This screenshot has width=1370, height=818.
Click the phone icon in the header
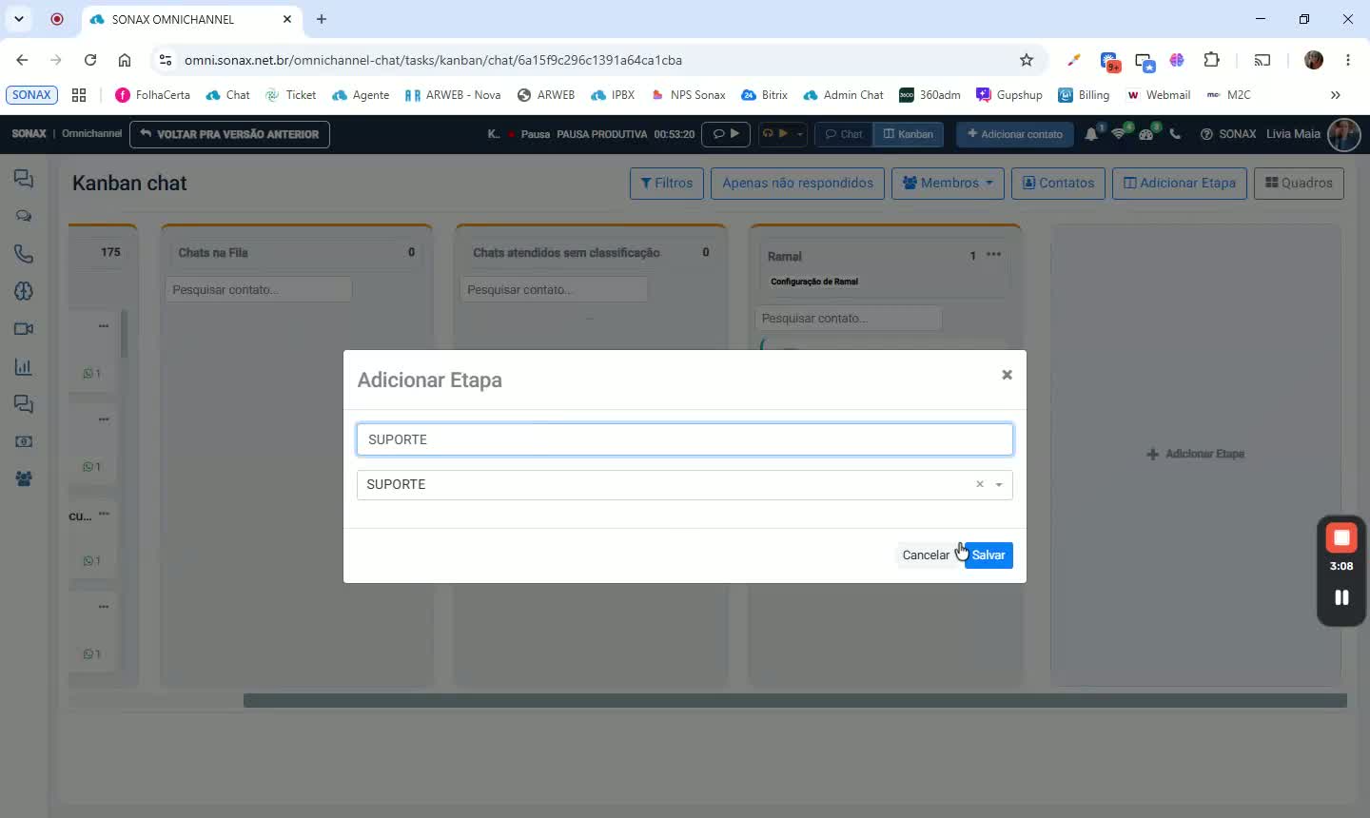click(x=1175, y=134)
